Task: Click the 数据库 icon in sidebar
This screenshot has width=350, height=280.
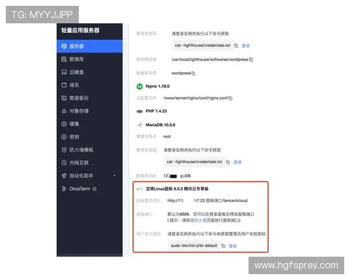Action: [64, 59]
